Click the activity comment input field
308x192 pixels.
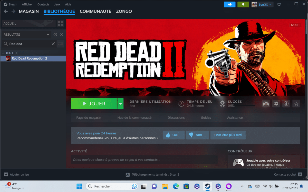pyautogui.click(x=144, y=160)
